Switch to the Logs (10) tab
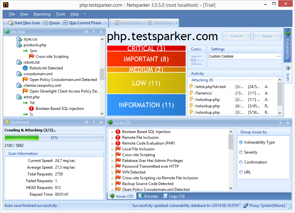Screen dimensions: 295x213 [174, 196]
